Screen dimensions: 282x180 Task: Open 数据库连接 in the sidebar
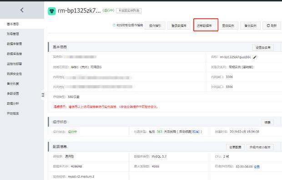pos(14,54)
